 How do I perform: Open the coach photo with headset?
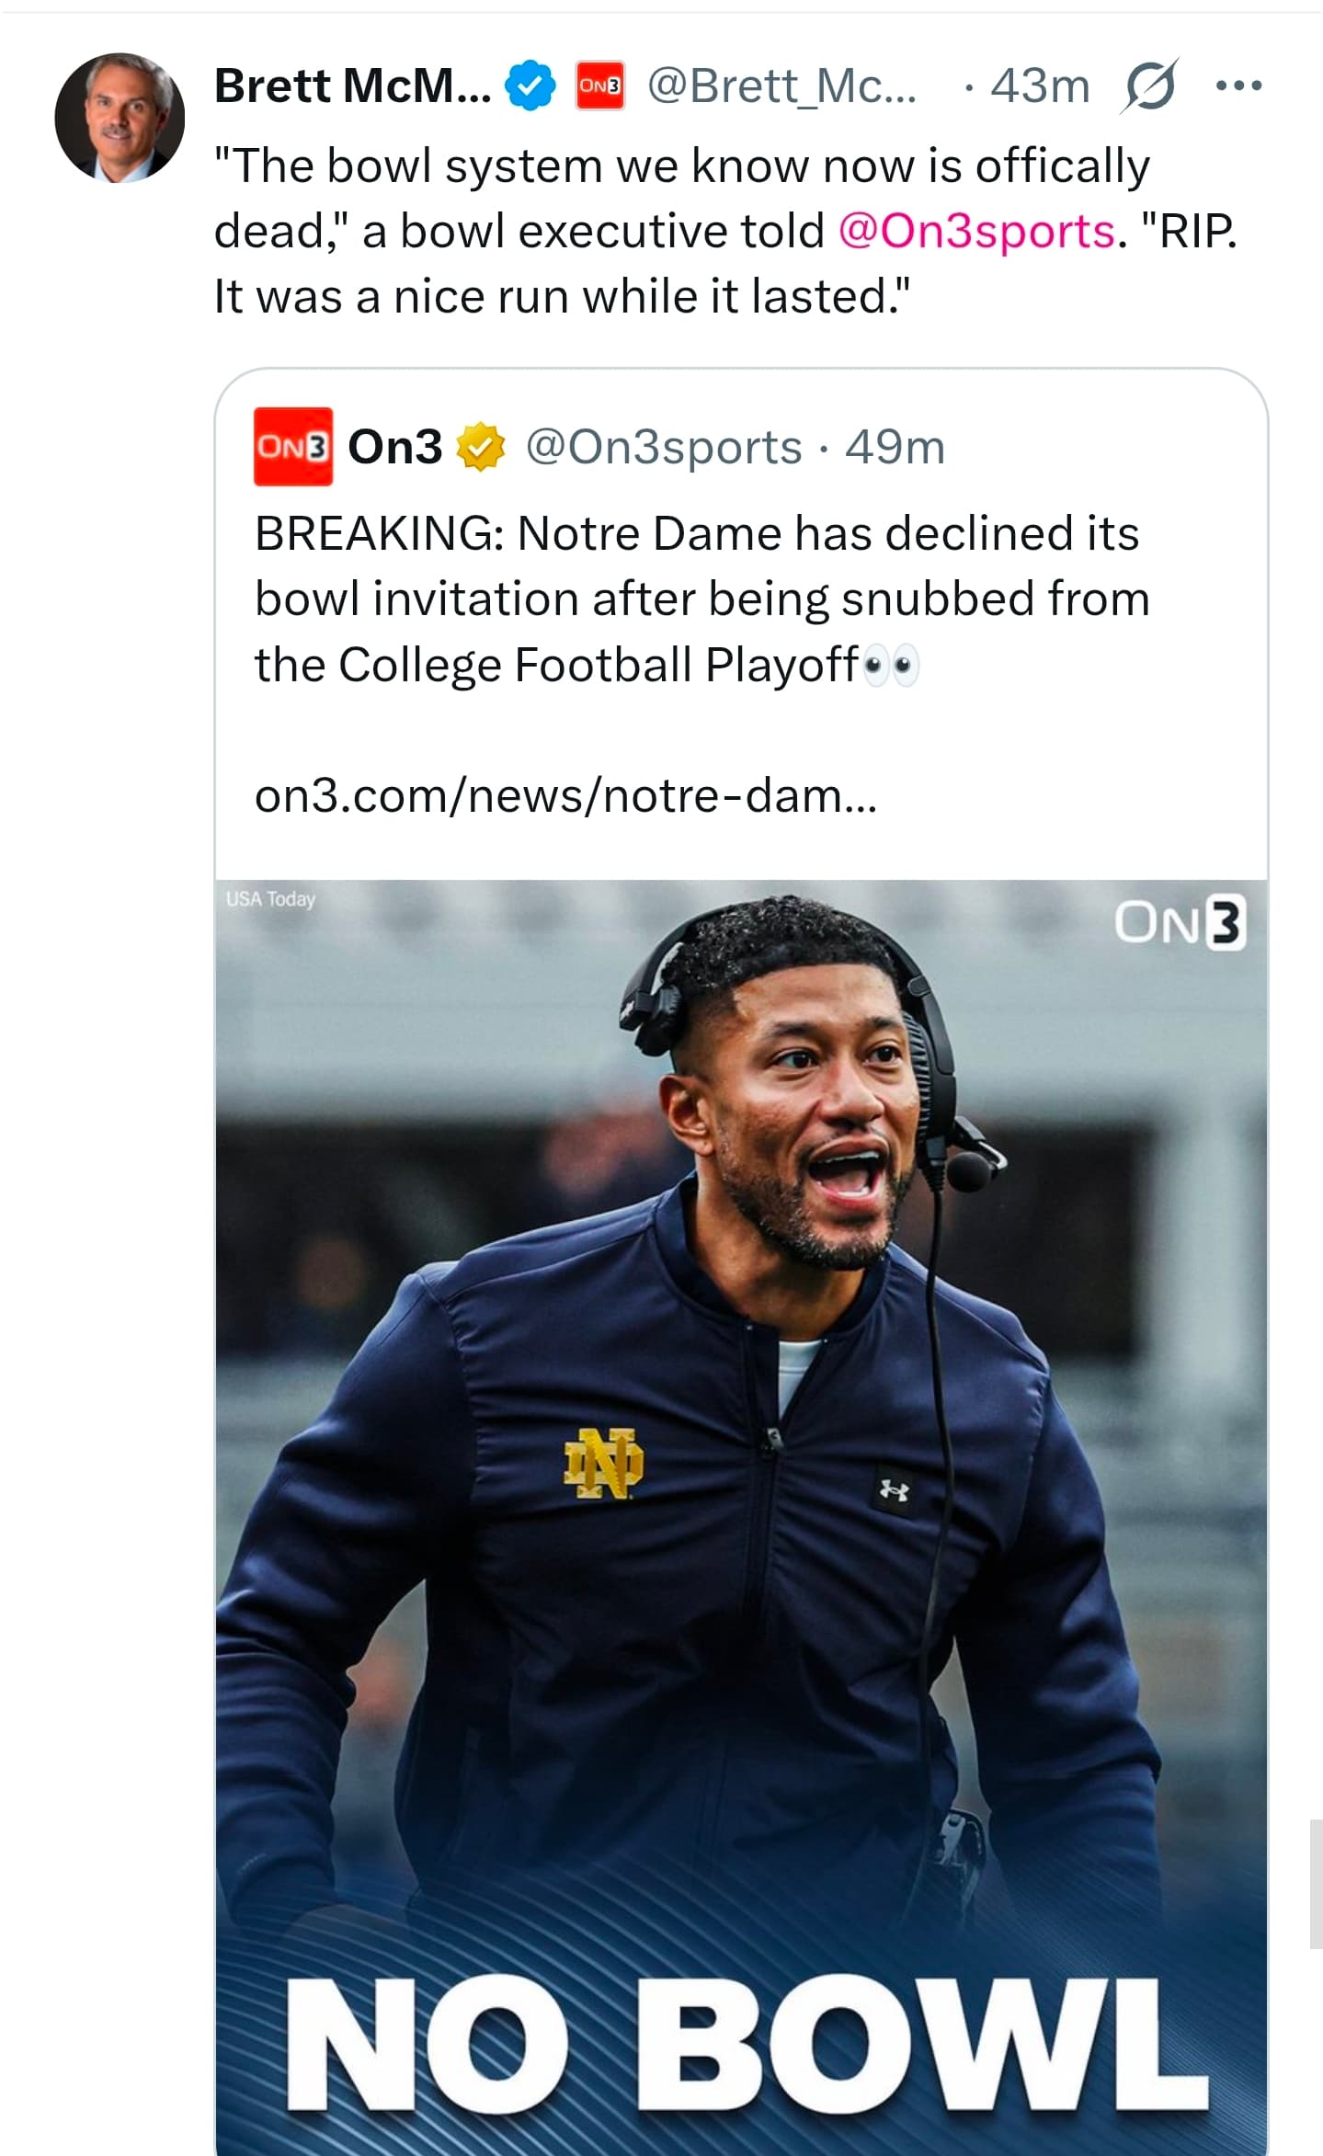click(x=741, y=1379)
